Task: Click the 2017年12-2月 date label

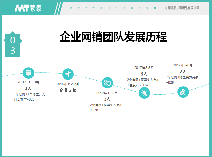Action: pyautogui.click(x=107, y=93)
